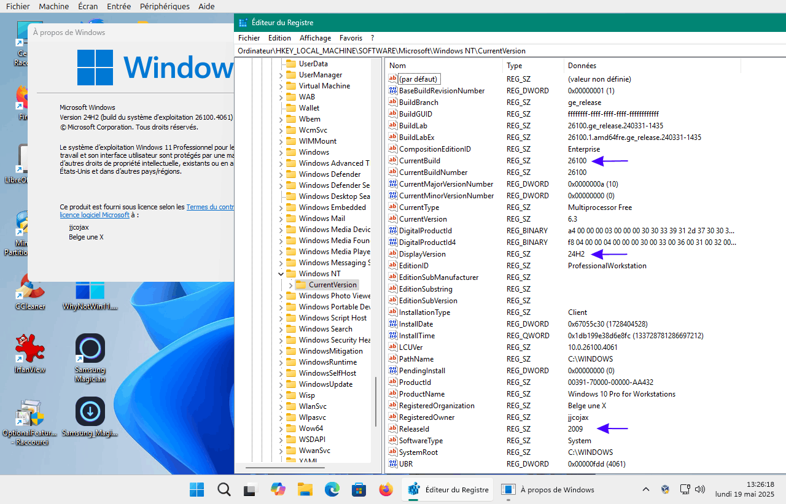Select the WindowsSelfHost tree key
The image size is (786, 504).
click(327, 373)
